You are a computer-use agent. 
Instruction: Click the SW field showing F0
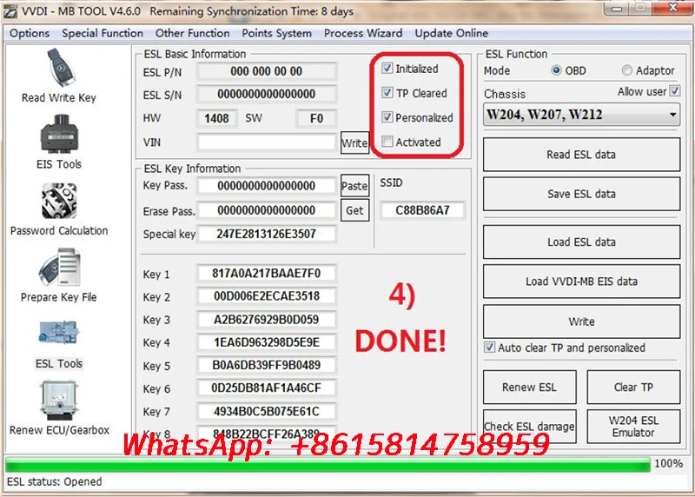click(316, 118)
